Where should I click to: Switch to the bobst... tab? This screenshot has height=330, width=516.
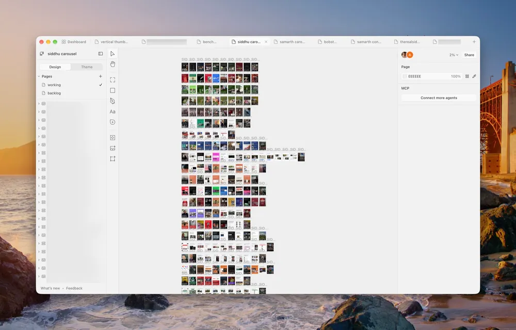[x=328, y=42]
